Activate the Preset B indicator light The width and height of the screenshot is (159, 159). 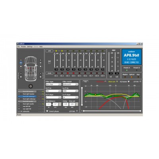click(x=136, y=70)
